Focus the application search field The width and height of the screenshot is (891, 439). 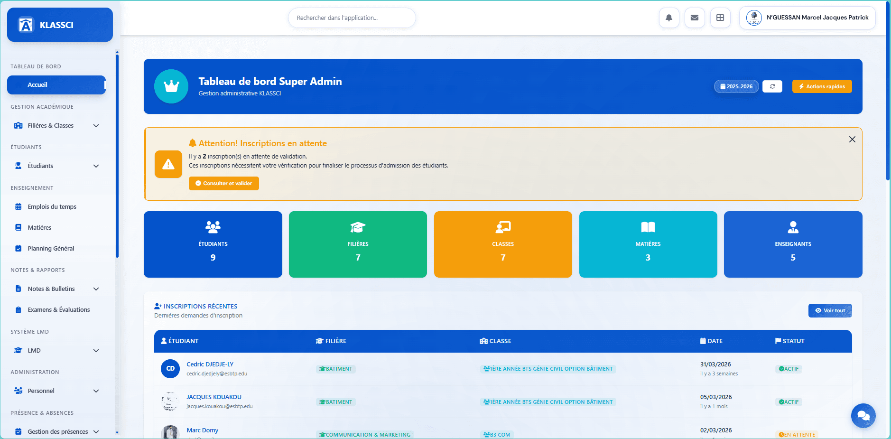352,18
